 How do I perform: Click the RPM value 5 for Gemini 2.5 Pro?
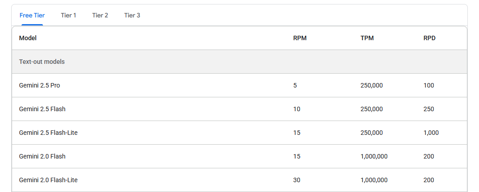295,85
